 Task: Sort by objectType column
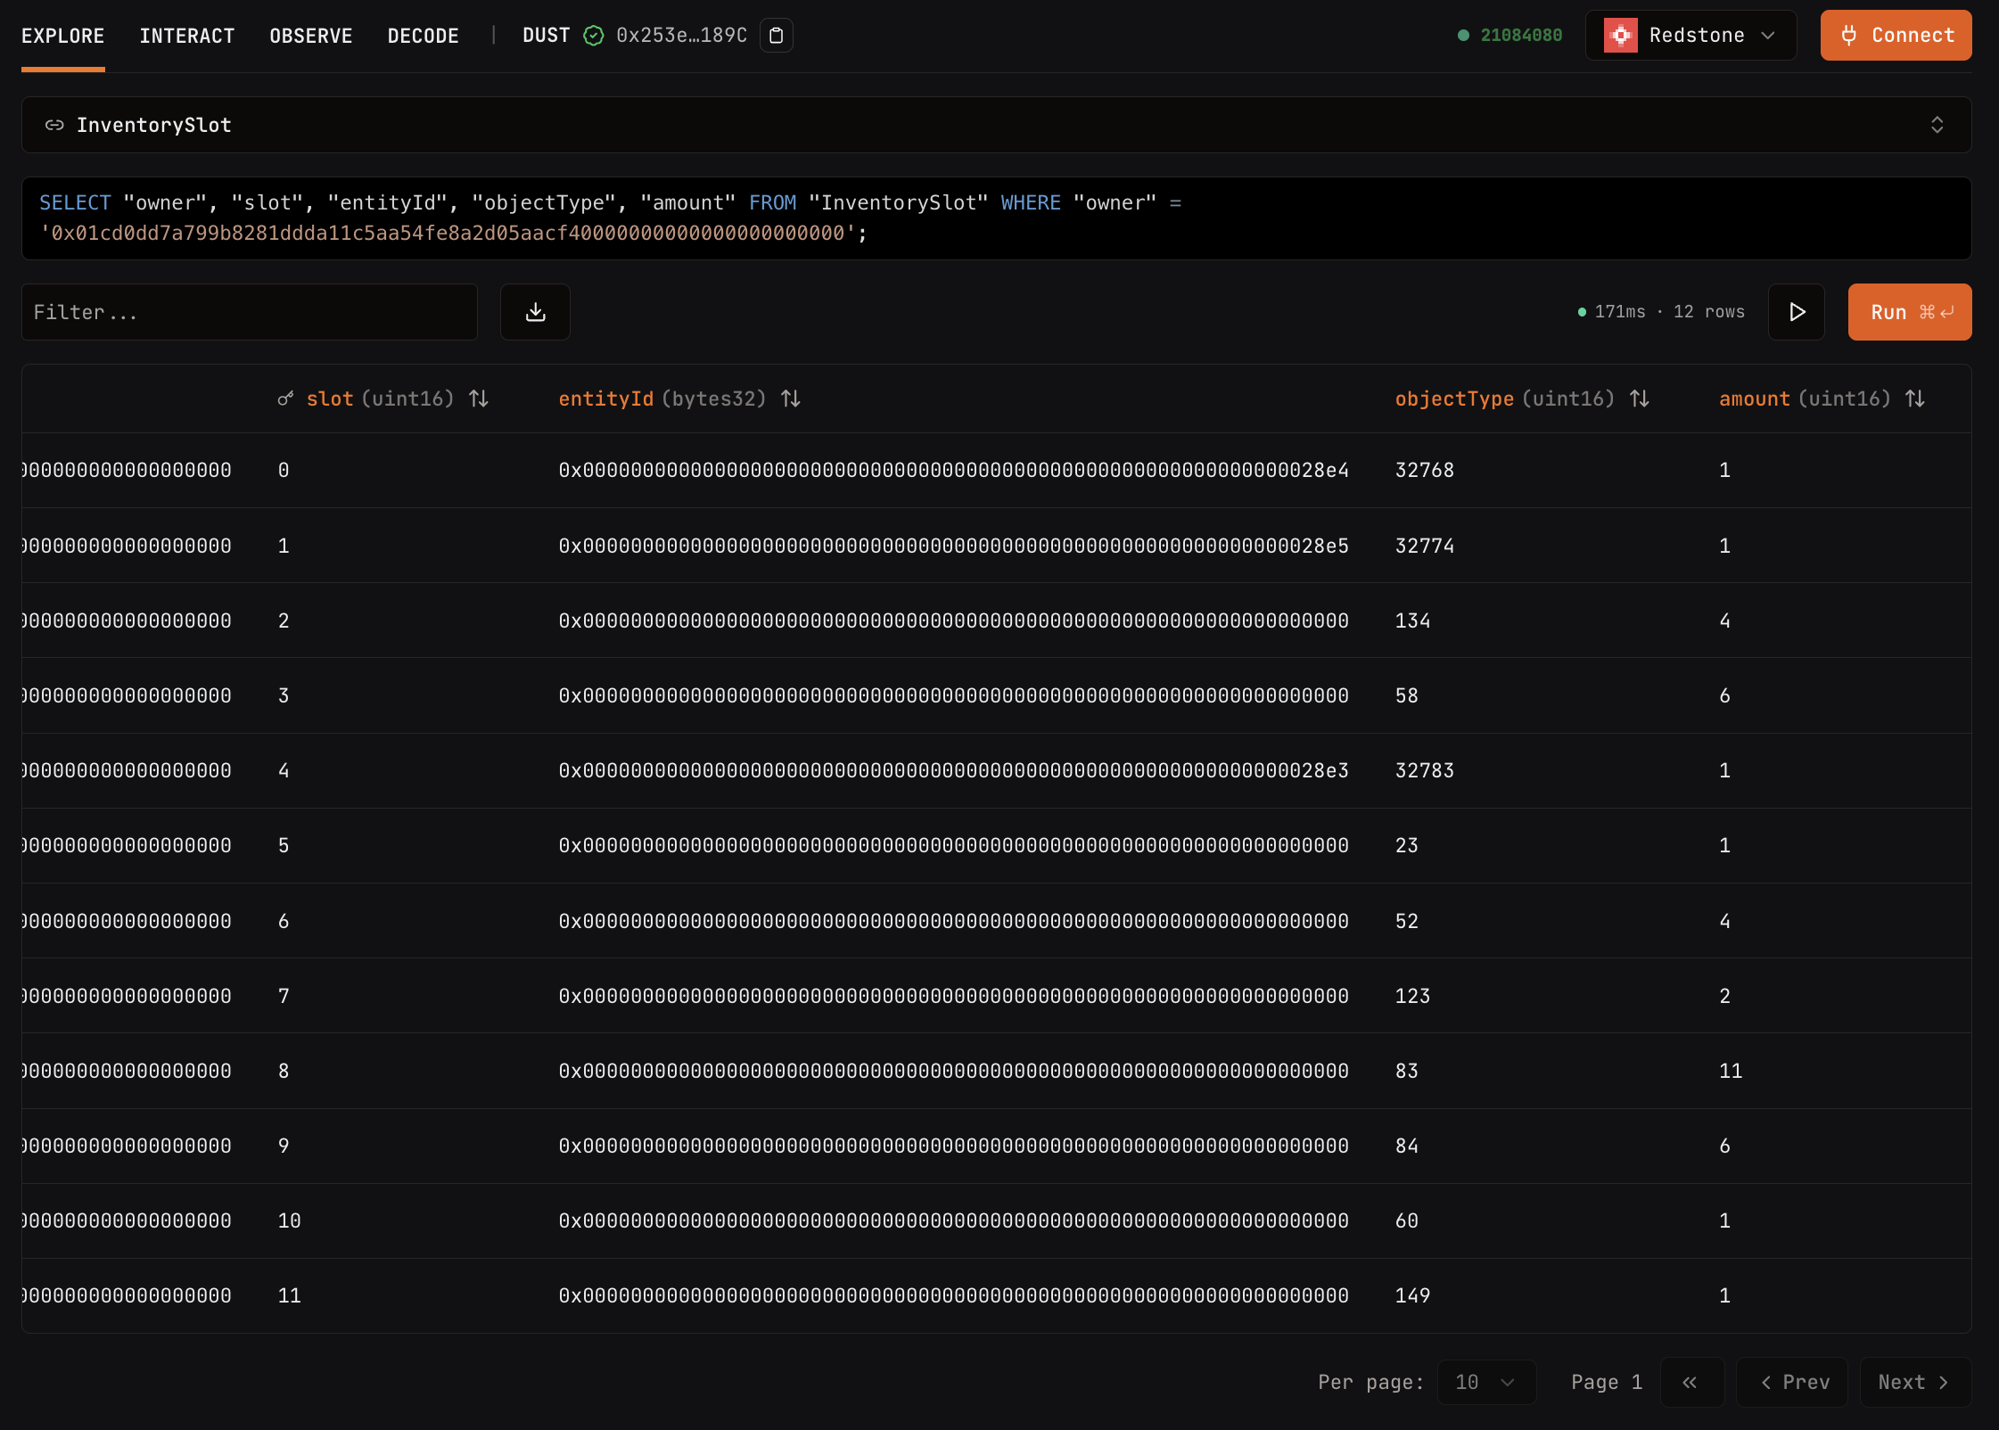1640,399
